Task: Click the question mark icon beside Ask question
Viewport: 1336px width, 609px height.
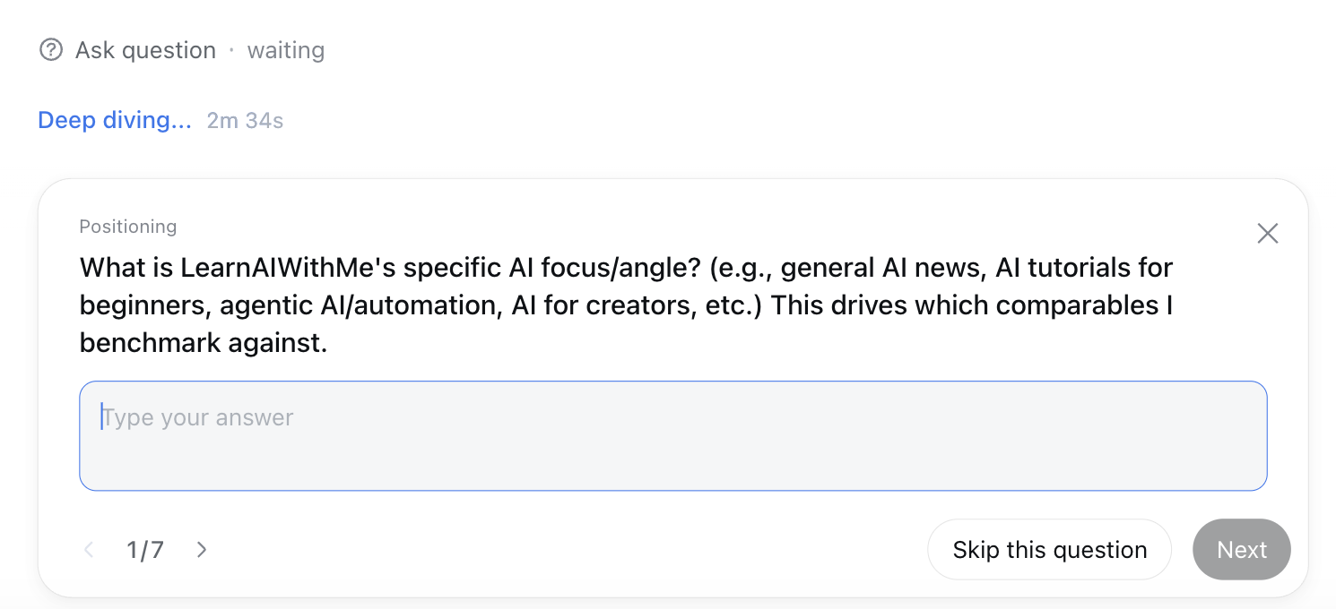Action: (51, 50)
